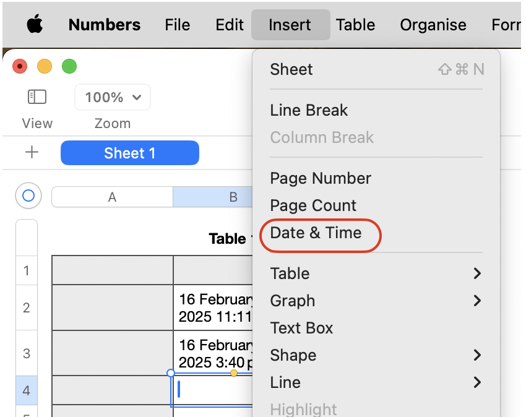Select column A header

tap(112, 197)
